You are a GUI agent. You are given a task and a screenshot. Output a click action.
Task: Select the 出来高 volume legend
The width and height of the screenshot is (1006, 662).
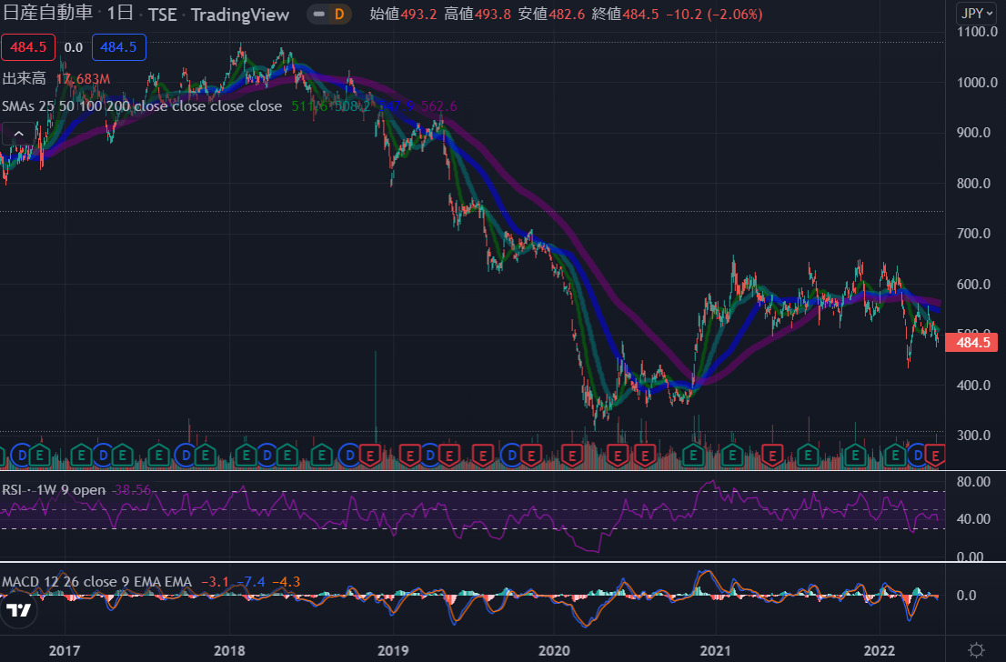click(25, 78)
